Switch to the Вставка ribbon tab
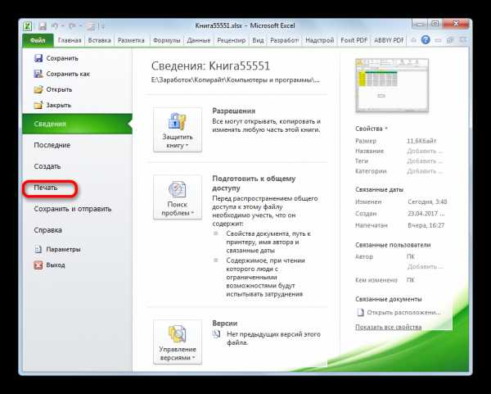 pos(99,40)
